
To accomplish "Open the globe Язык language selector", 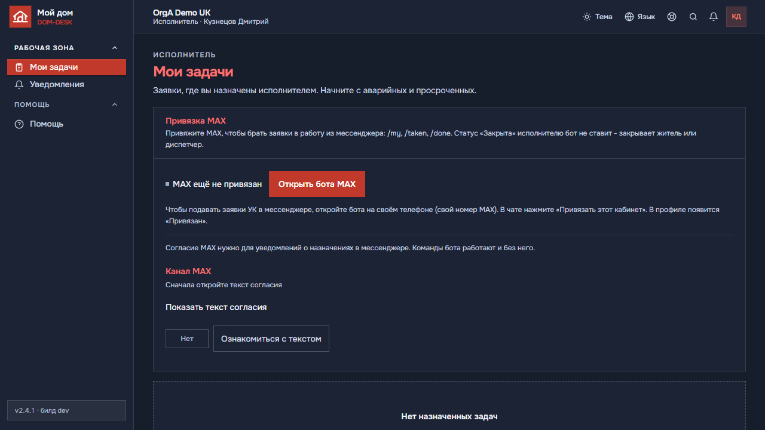I will point(629,17).
